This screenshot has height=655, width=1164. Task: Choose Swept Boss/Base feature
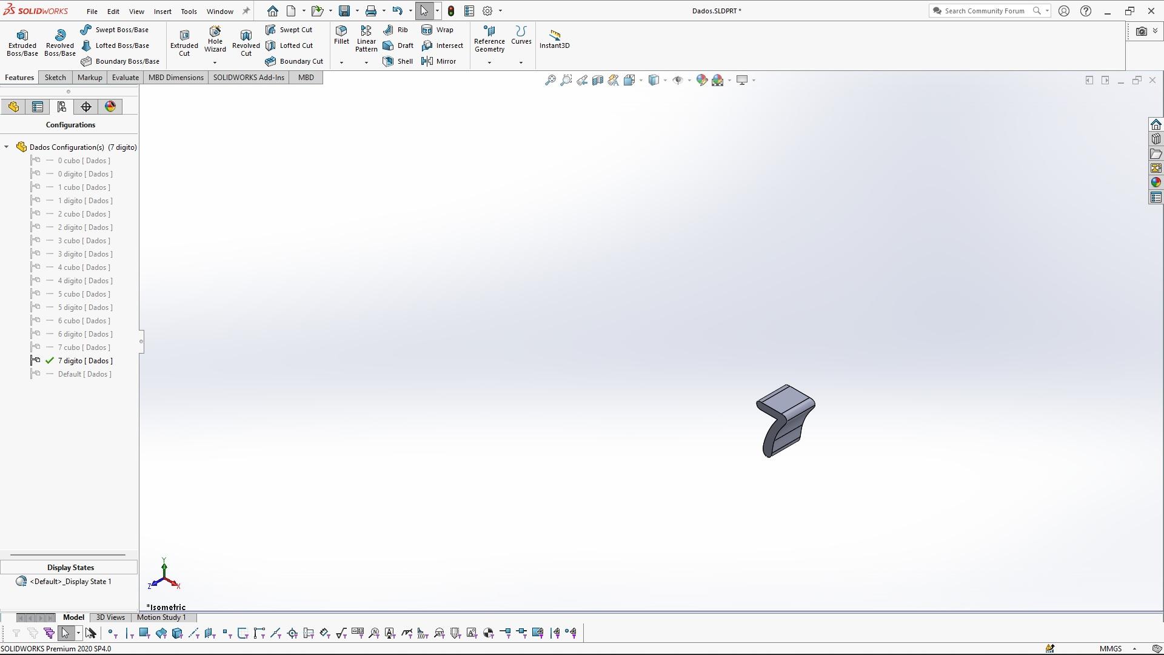[115, 30]
